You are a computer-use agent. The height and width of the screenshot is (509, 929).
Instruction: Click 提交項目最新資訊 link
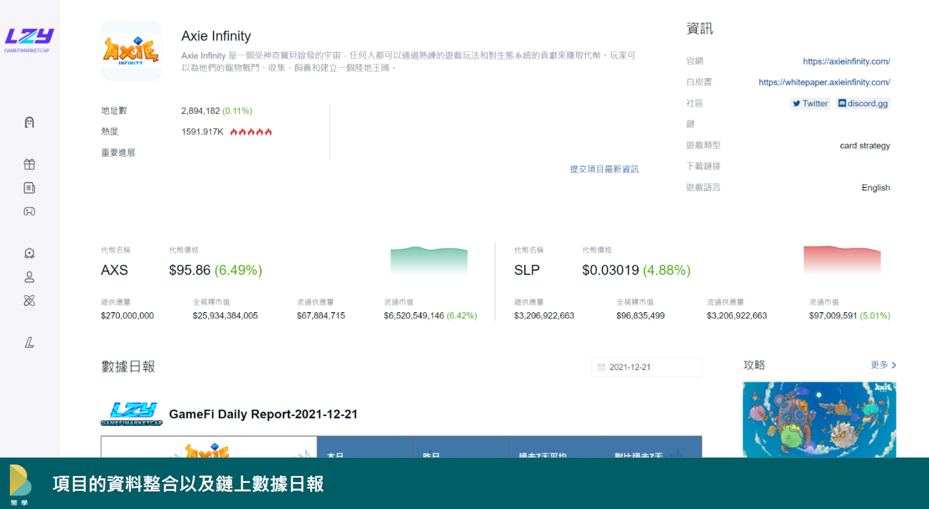coord(604,169)
